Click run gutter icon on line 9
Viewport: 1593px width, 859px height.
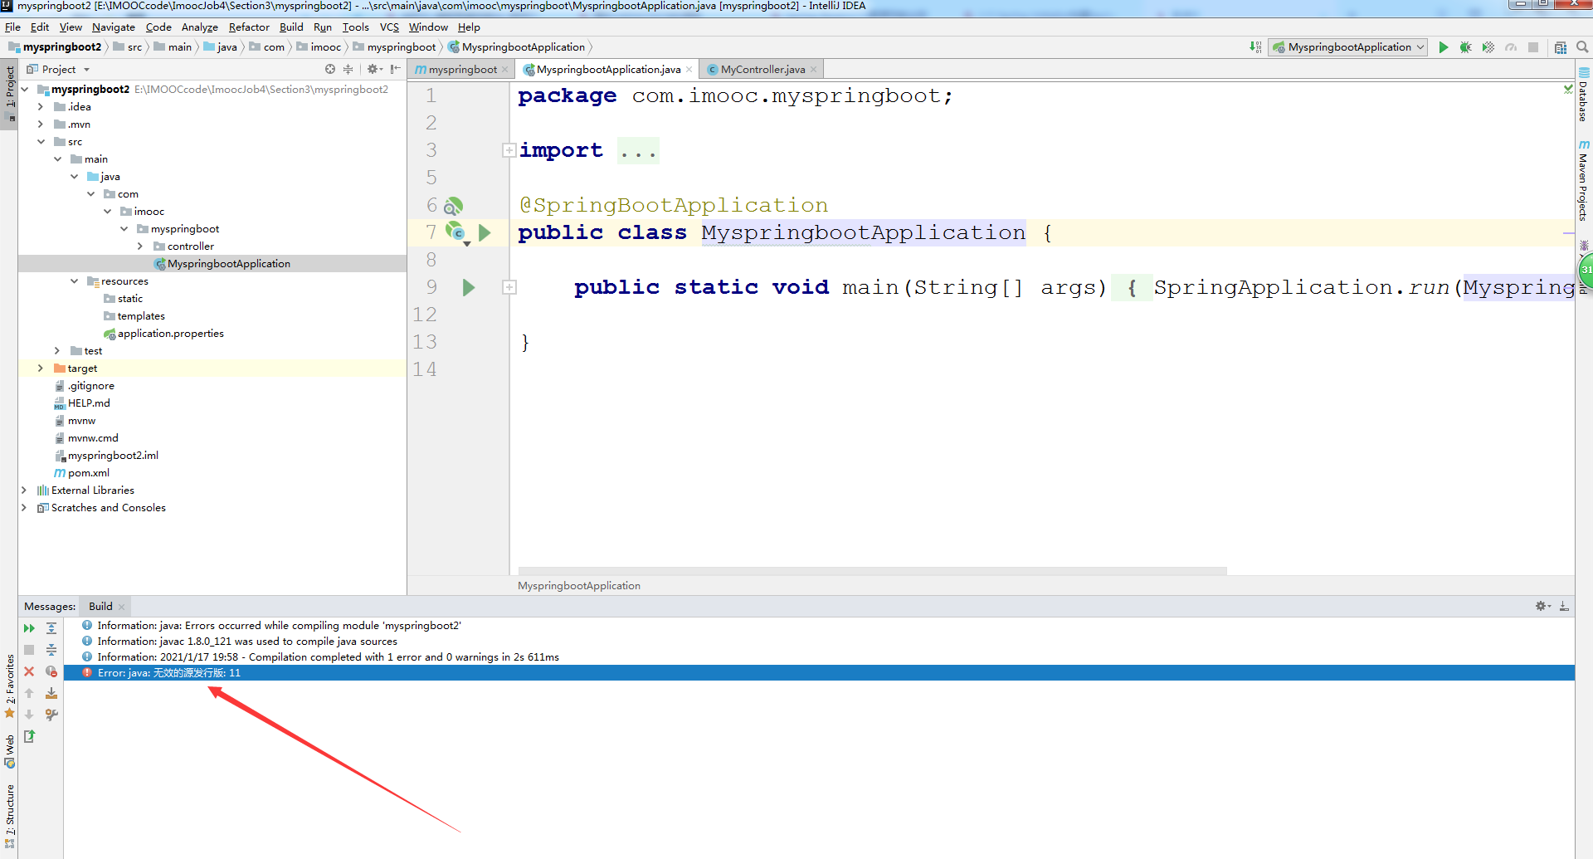[469, 287]
